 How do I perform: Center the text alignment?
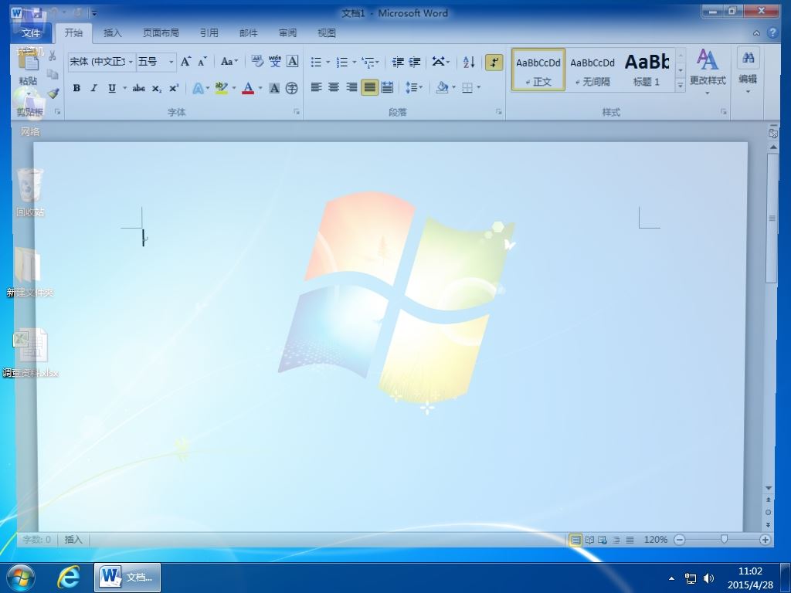click(x=334, y=88)
